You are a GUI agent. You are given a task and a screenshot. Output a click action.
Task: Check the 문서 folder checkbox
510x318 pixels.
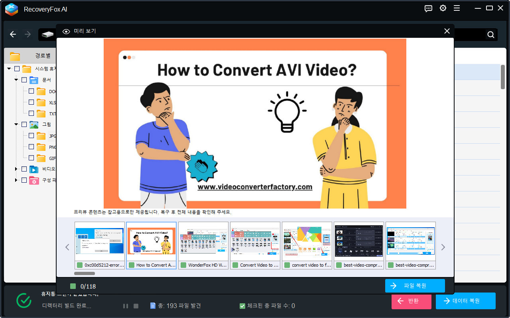click(24, 80)
